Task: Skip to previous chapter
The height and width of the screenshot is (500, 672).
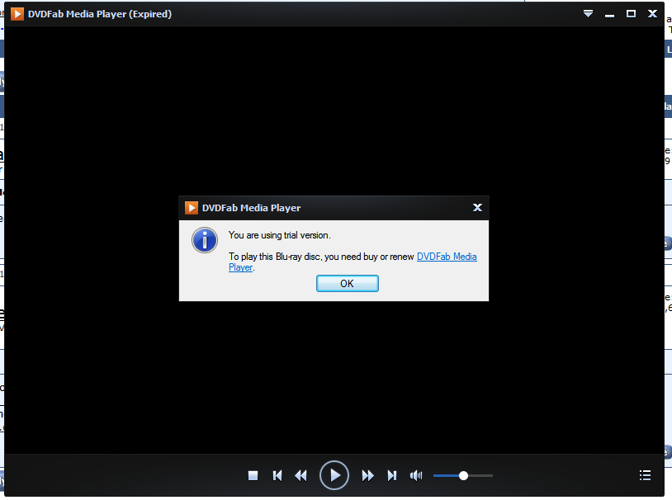Action: 277,475
